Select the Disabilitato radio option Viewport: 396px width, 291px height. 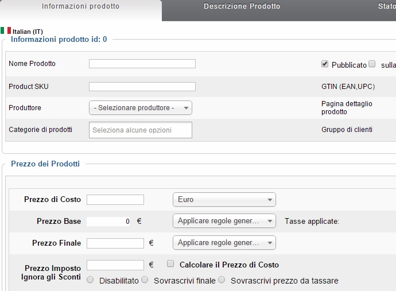pos(90,280)
